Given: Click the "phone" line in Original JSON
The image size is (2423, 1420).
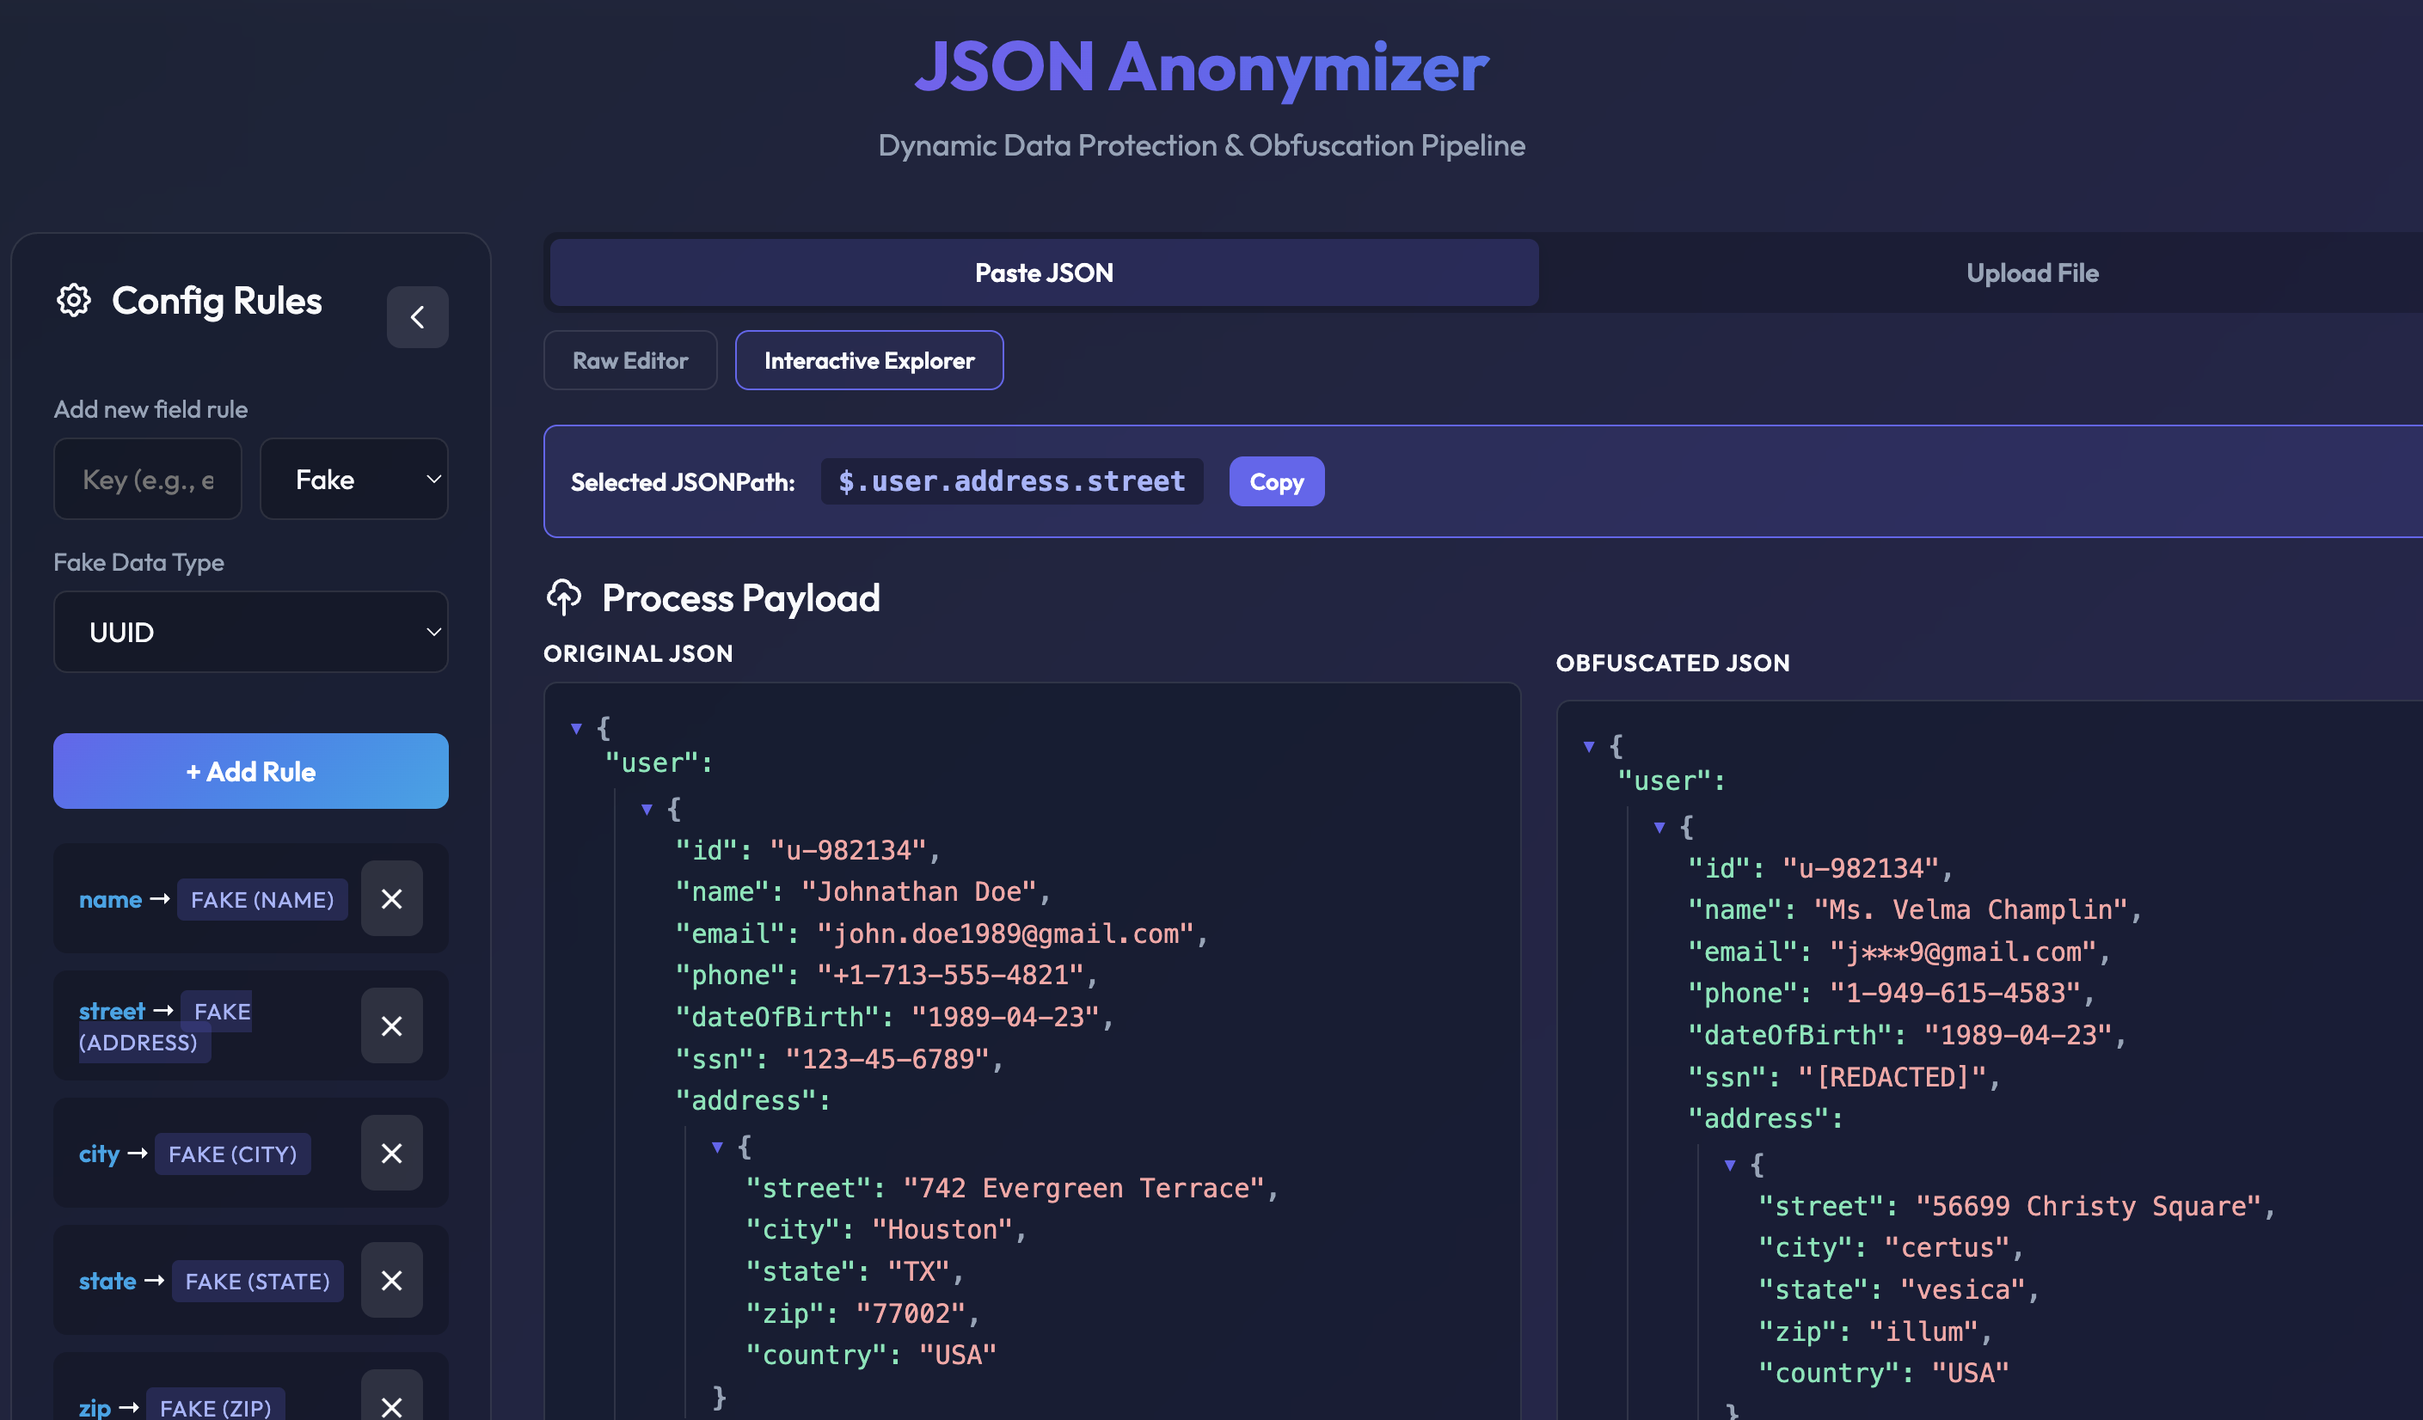Looking at the screenshot, I should click(x=886, y=976).
